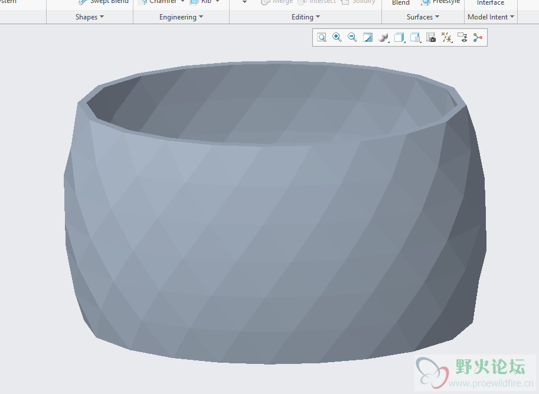Click the Zoom Out magnifier icon
The height and width of the screenshot is (394, 539).
click(x=352, y=38)
